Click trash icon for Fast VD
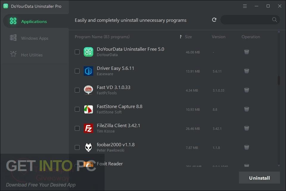The image size is (286, 191). 247,90
